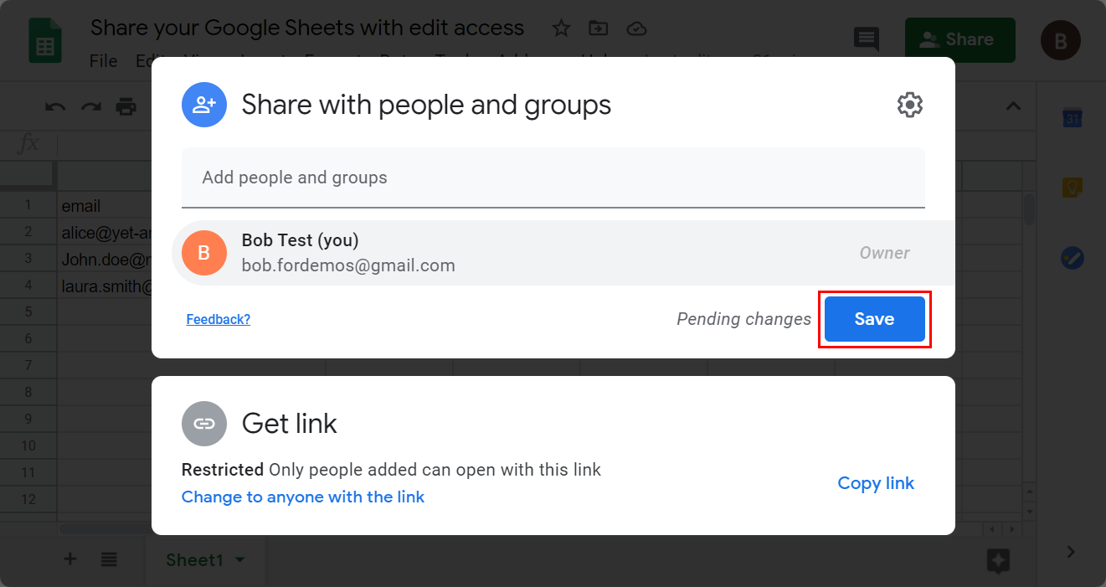The height and width of the screenshot is (587, 1106).
Task: Click the Save button
Action: (874, 319)
